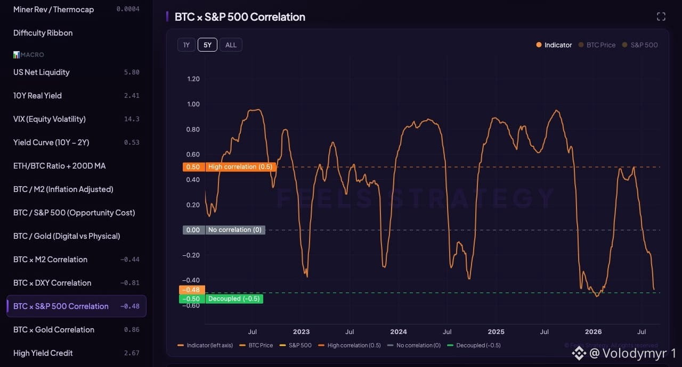Toggle BTC Price in bottom legend
682x367 pixels.
[256, 345]
